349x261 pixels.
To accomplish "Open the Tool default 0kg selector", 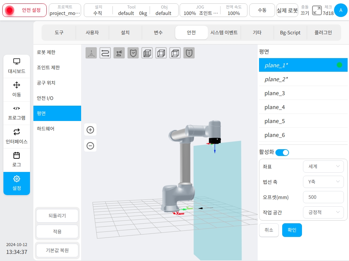I will pyautogui.click(x=132, y=10).
